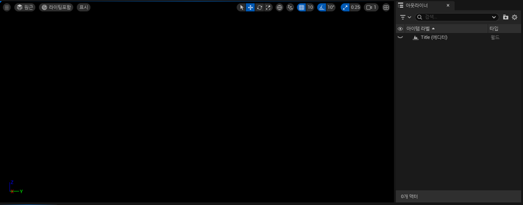Sort by 타입 column header
This screenshot has width=523, height=205.
coord(504,29)
